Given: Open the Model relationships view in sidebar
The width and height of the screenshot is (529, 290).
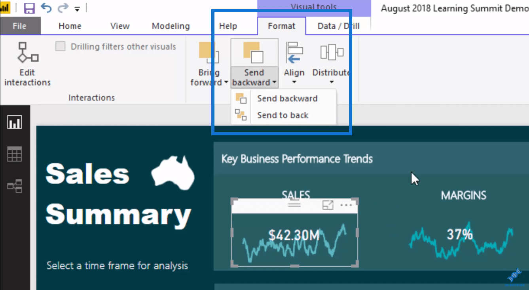Looking at the screenshot, I should tap(15, 185).
